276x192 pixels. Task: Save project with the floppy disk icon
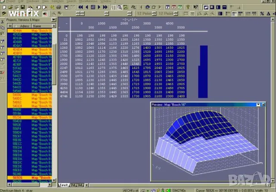(23, 7)
